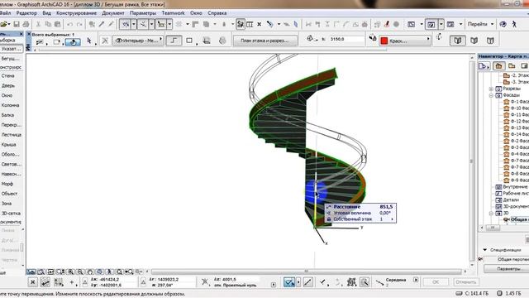Choose the stair step construction icon
Image resolution: width=529 pixels, height=298 pixels.
coord(174,41)
